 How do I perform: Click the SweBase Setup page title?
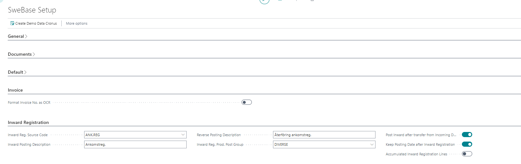(32, 10)
